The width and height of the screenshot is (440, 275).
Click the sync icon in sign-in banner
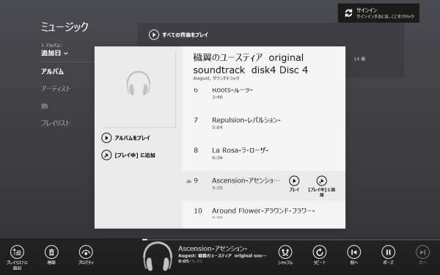[x=348, y=13]
